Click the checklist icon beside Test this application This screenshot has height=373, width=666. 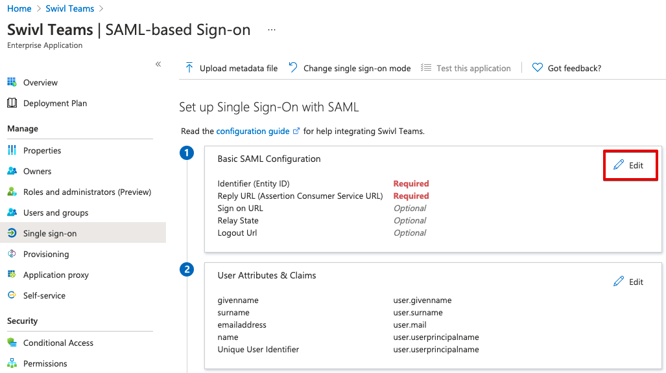[426, 67]
